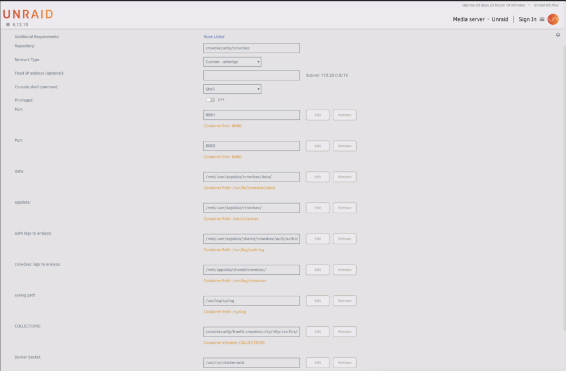Click Container Path /var/log/crowdsec text
This screenshot has width=566, height=371.
point(235,281)
